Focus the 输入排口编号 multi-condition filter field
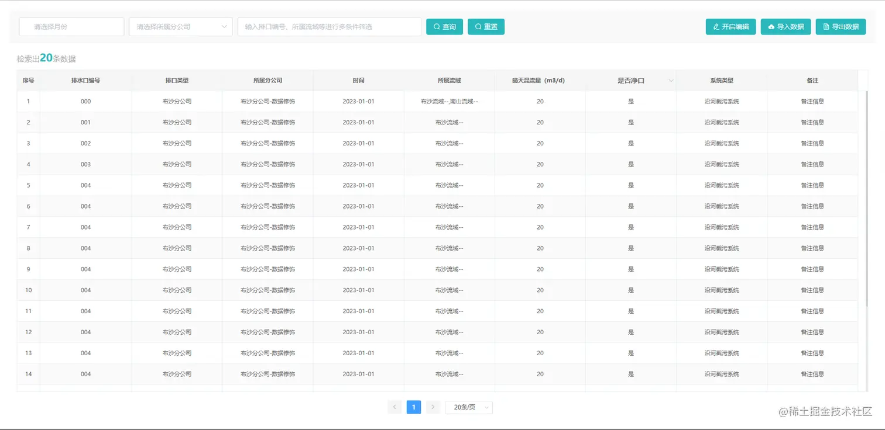 coord(330,27)
